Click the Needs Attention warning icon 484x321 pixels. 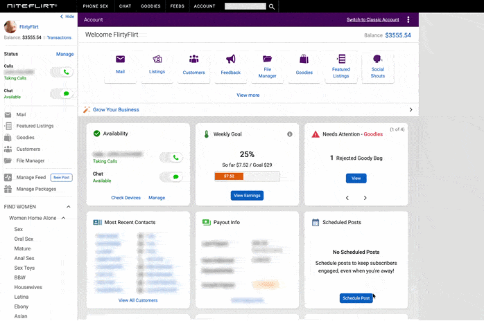click(x=316, y=134)
